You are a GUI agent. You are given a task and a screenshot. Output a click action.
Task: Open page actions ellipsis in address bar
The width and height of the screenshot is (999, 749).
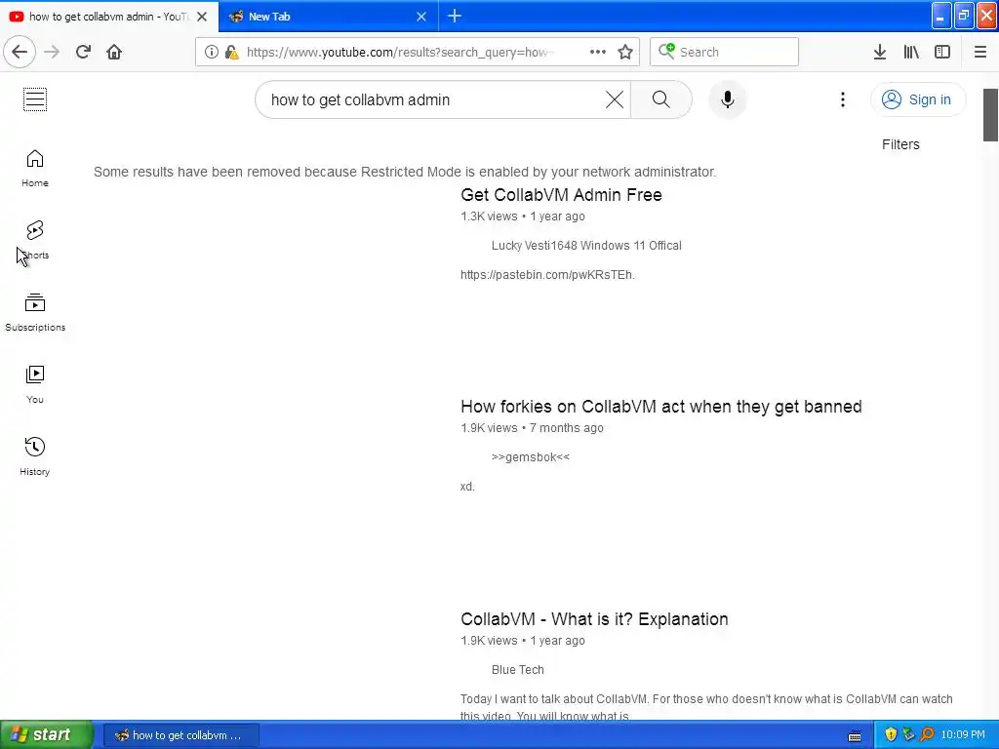pos(598,52)
